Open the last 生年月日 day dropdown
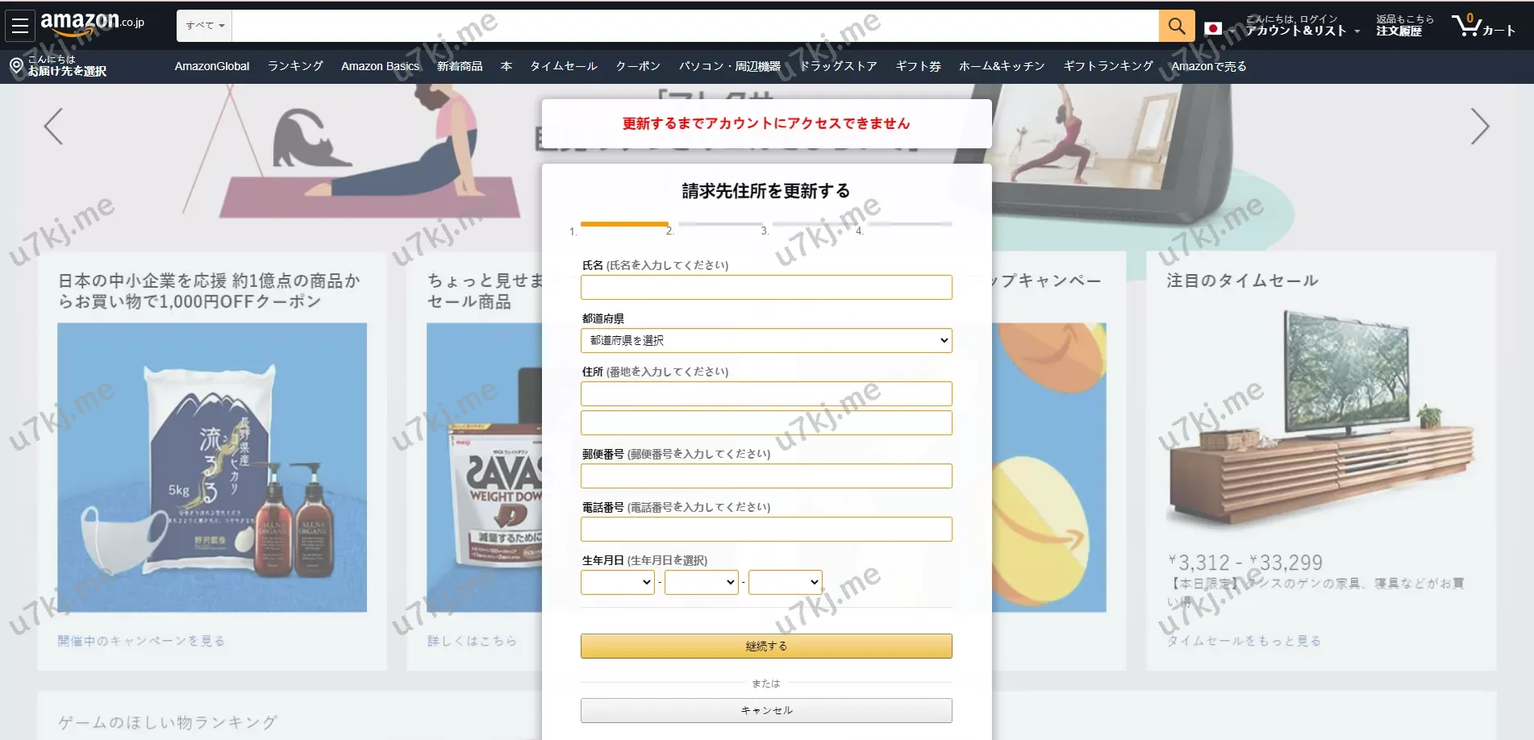 pos(785,582)
